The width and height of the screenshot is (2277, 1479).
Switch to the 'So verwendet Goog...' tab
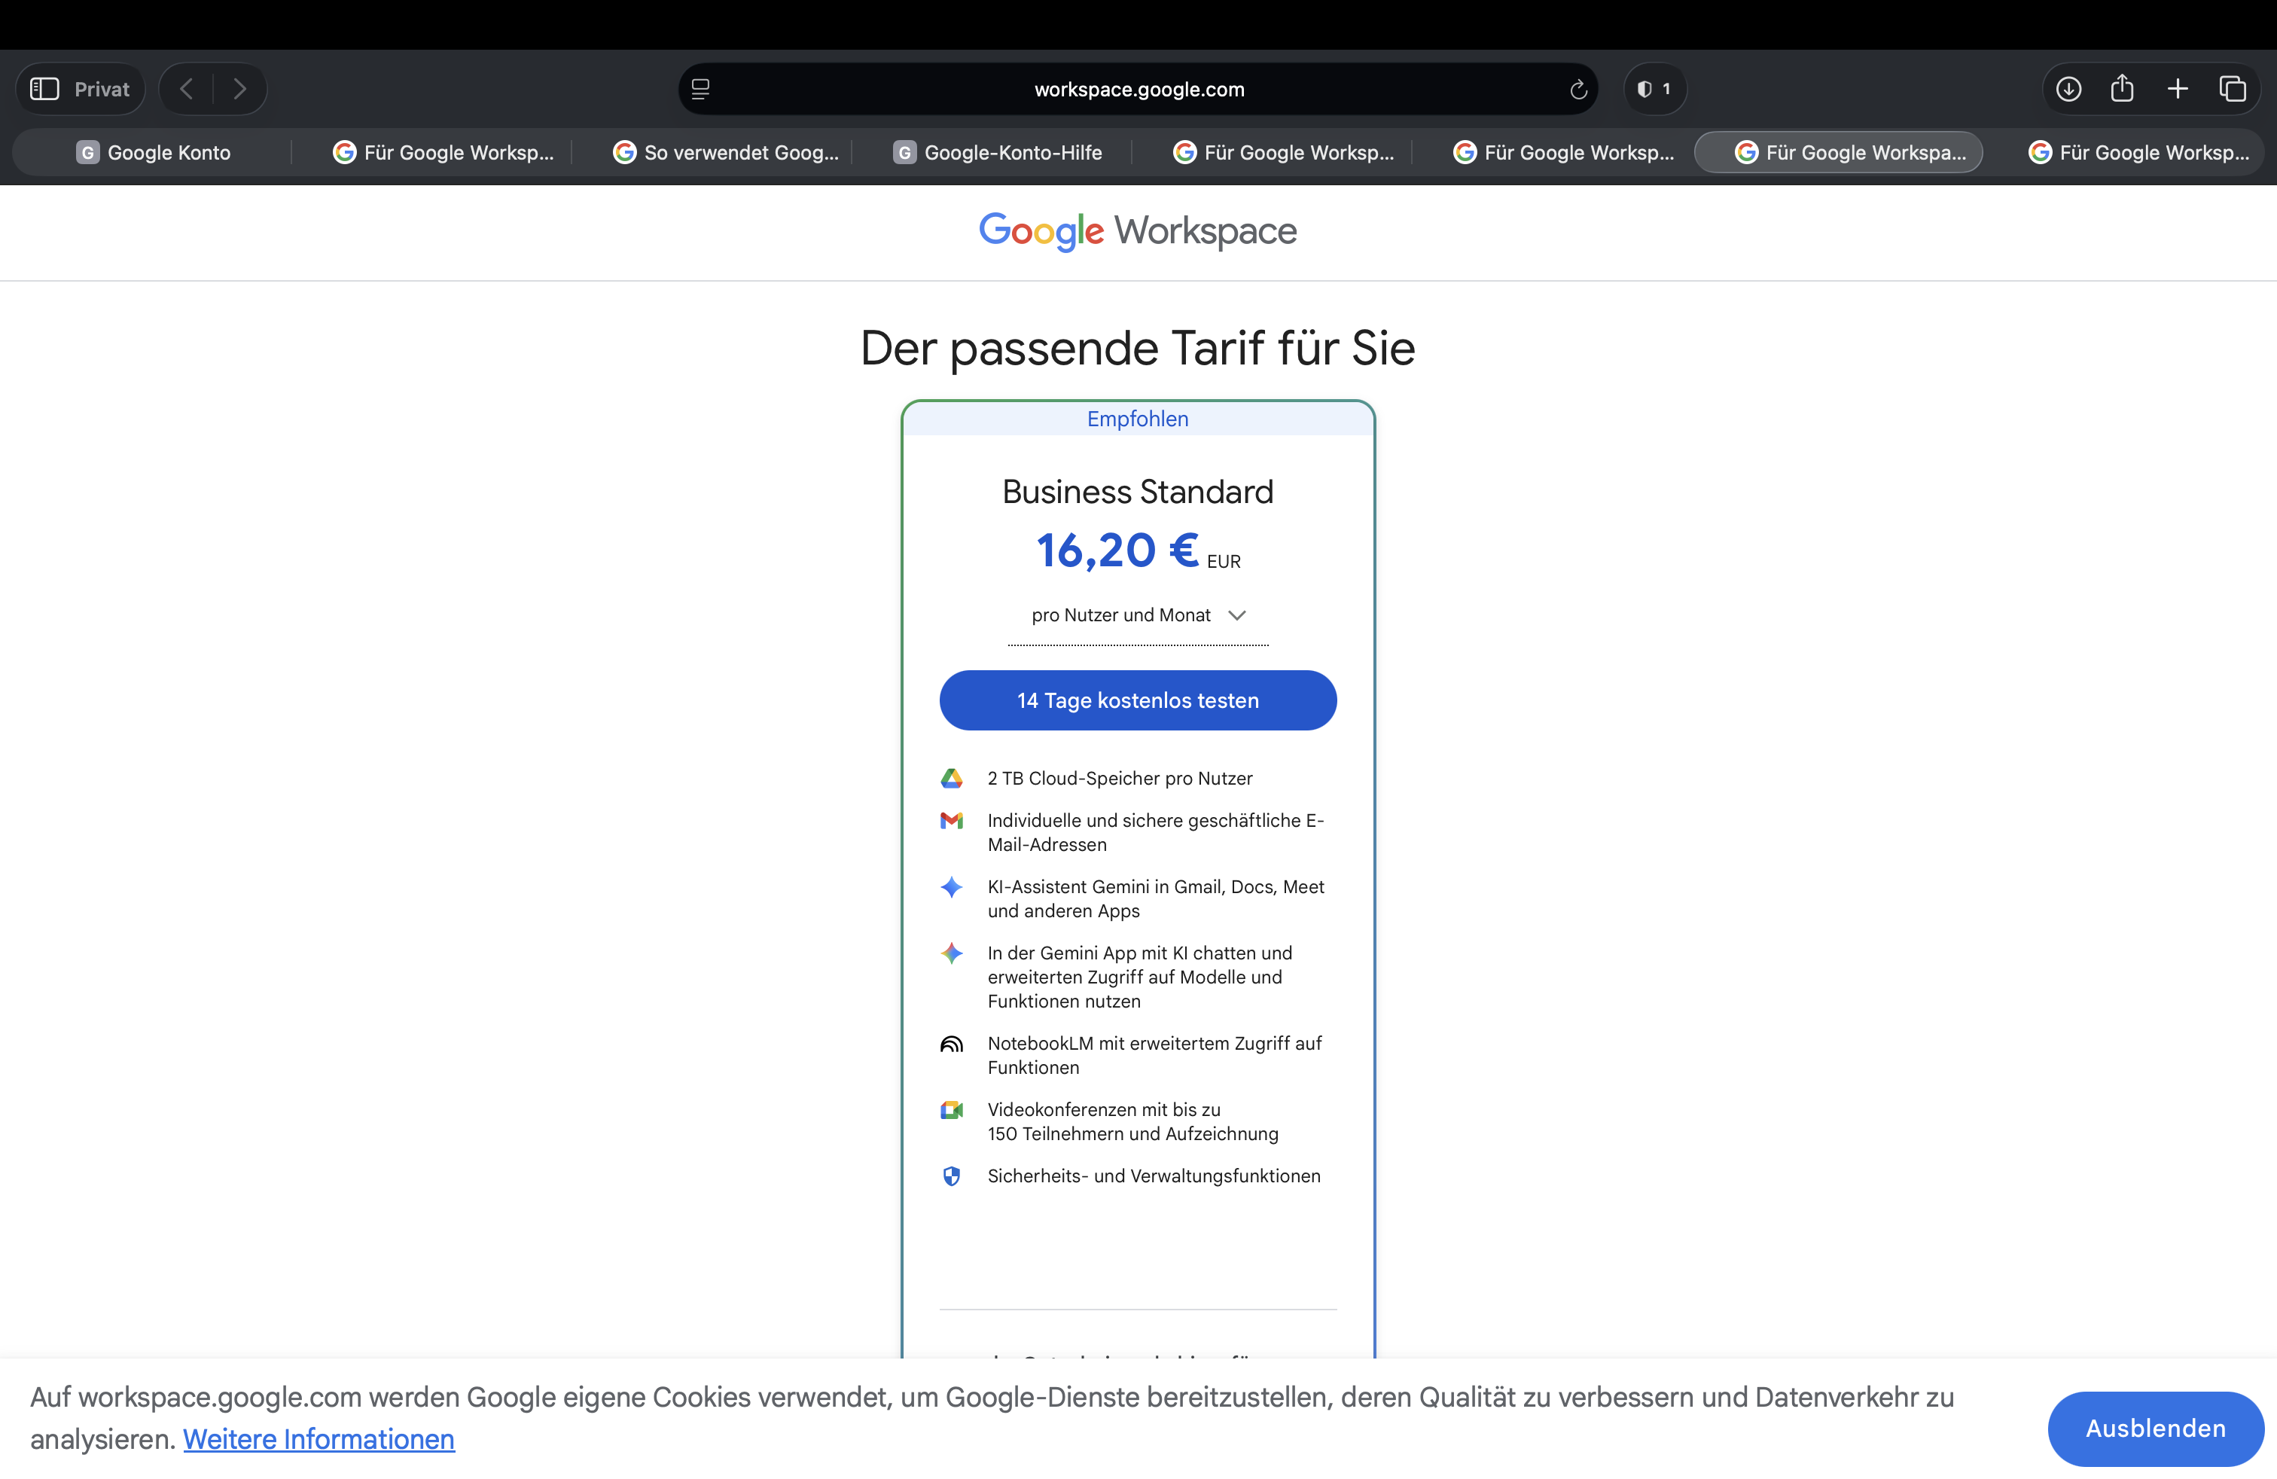725,152
